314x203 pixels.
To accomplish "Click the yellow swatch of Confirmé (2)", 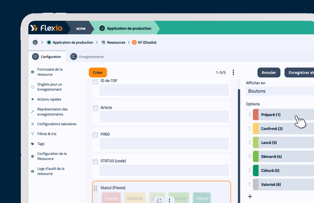I will [256, 129].
